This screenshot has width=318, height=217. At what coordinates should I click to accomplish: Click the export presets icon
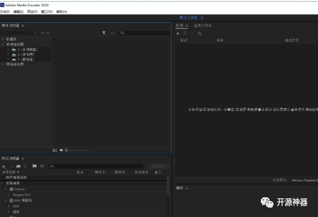coord(42,166)
